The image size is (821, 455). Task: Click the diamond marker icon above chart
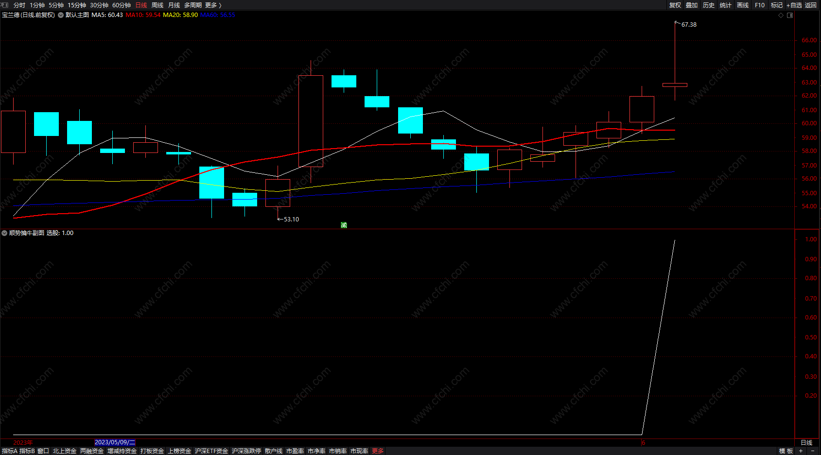(x=781, y=15)
